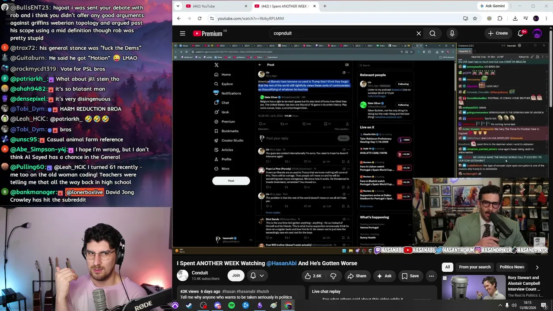
Task: Select the 'Politics News' chip
Action: click(512, 267)
